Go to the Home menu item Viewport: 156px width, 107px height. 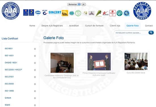point(32,26)
